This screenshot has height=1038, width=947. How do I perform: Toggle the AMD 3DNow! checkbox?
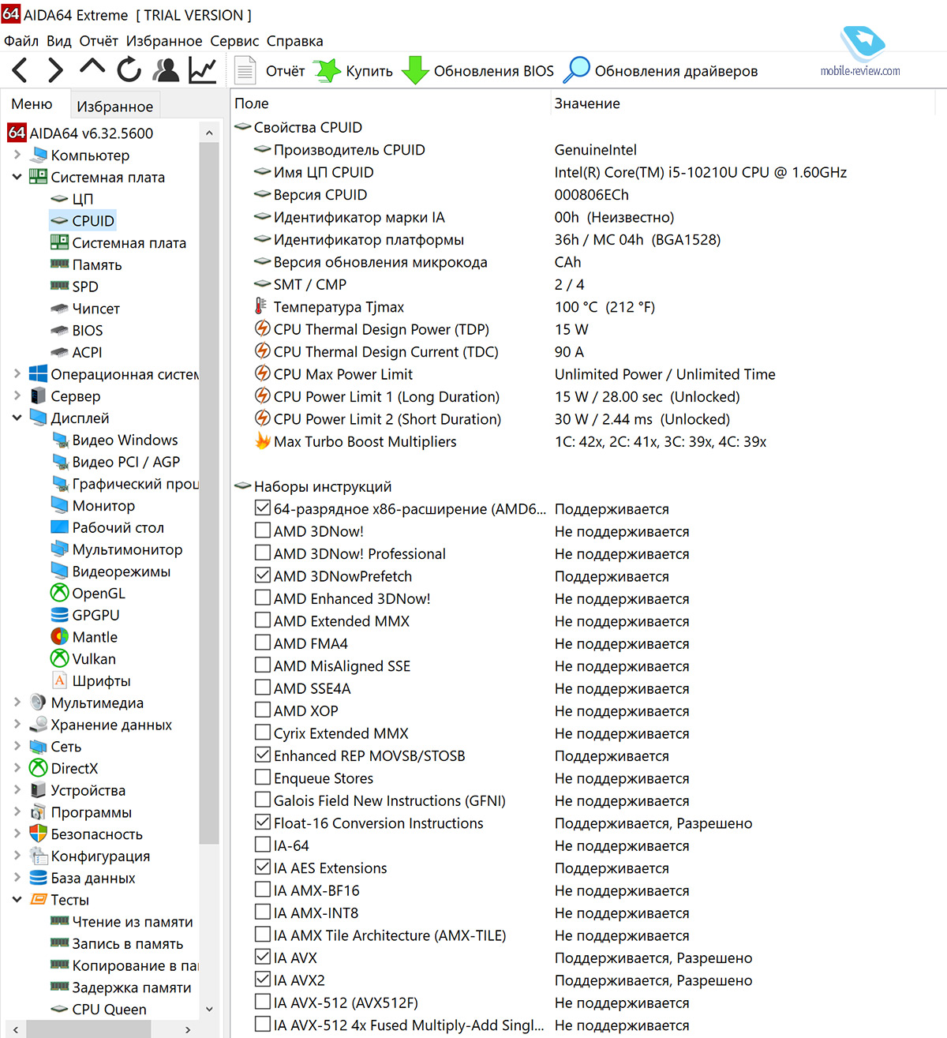(x=263, y=530)
